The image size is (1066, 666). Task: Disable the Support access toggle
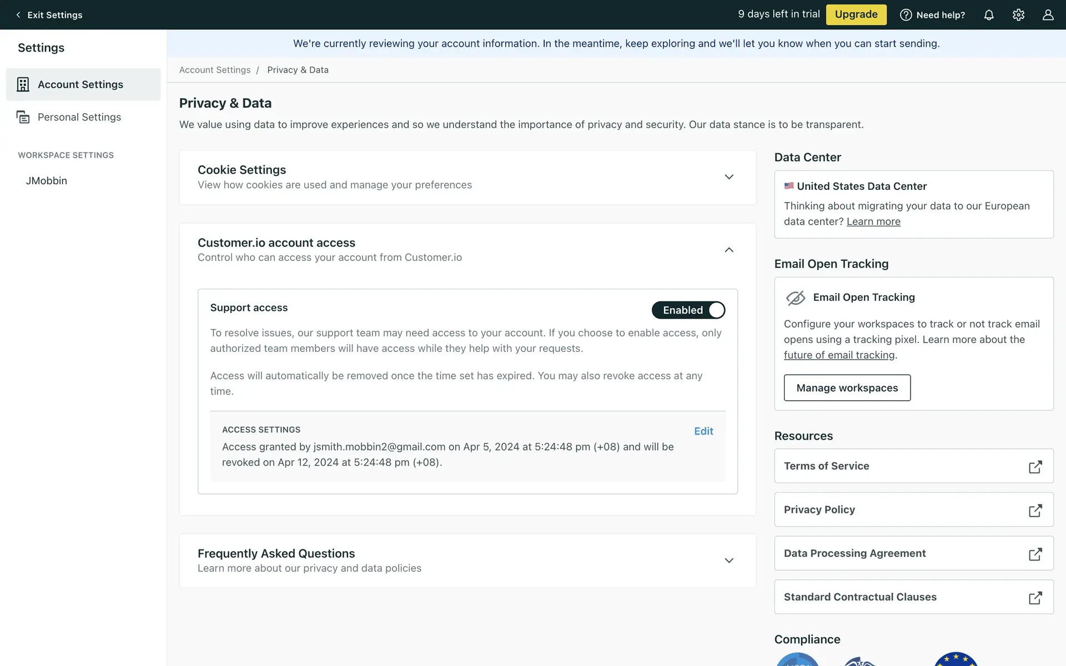coord(688,310)
